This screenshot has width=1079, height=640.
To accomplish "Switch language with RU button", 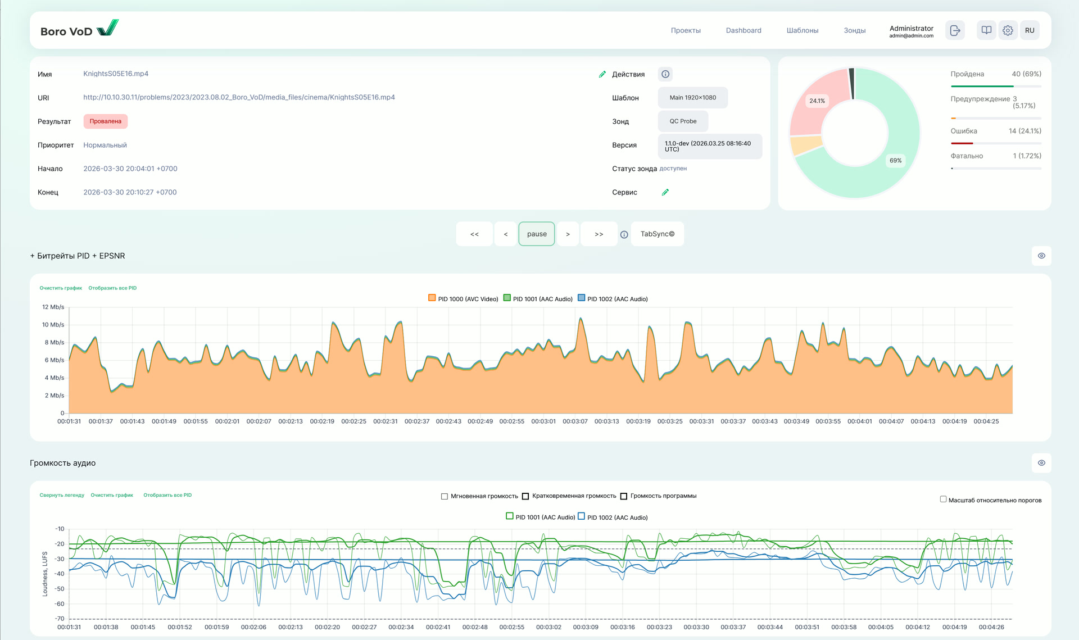I will click(1030, 30).
